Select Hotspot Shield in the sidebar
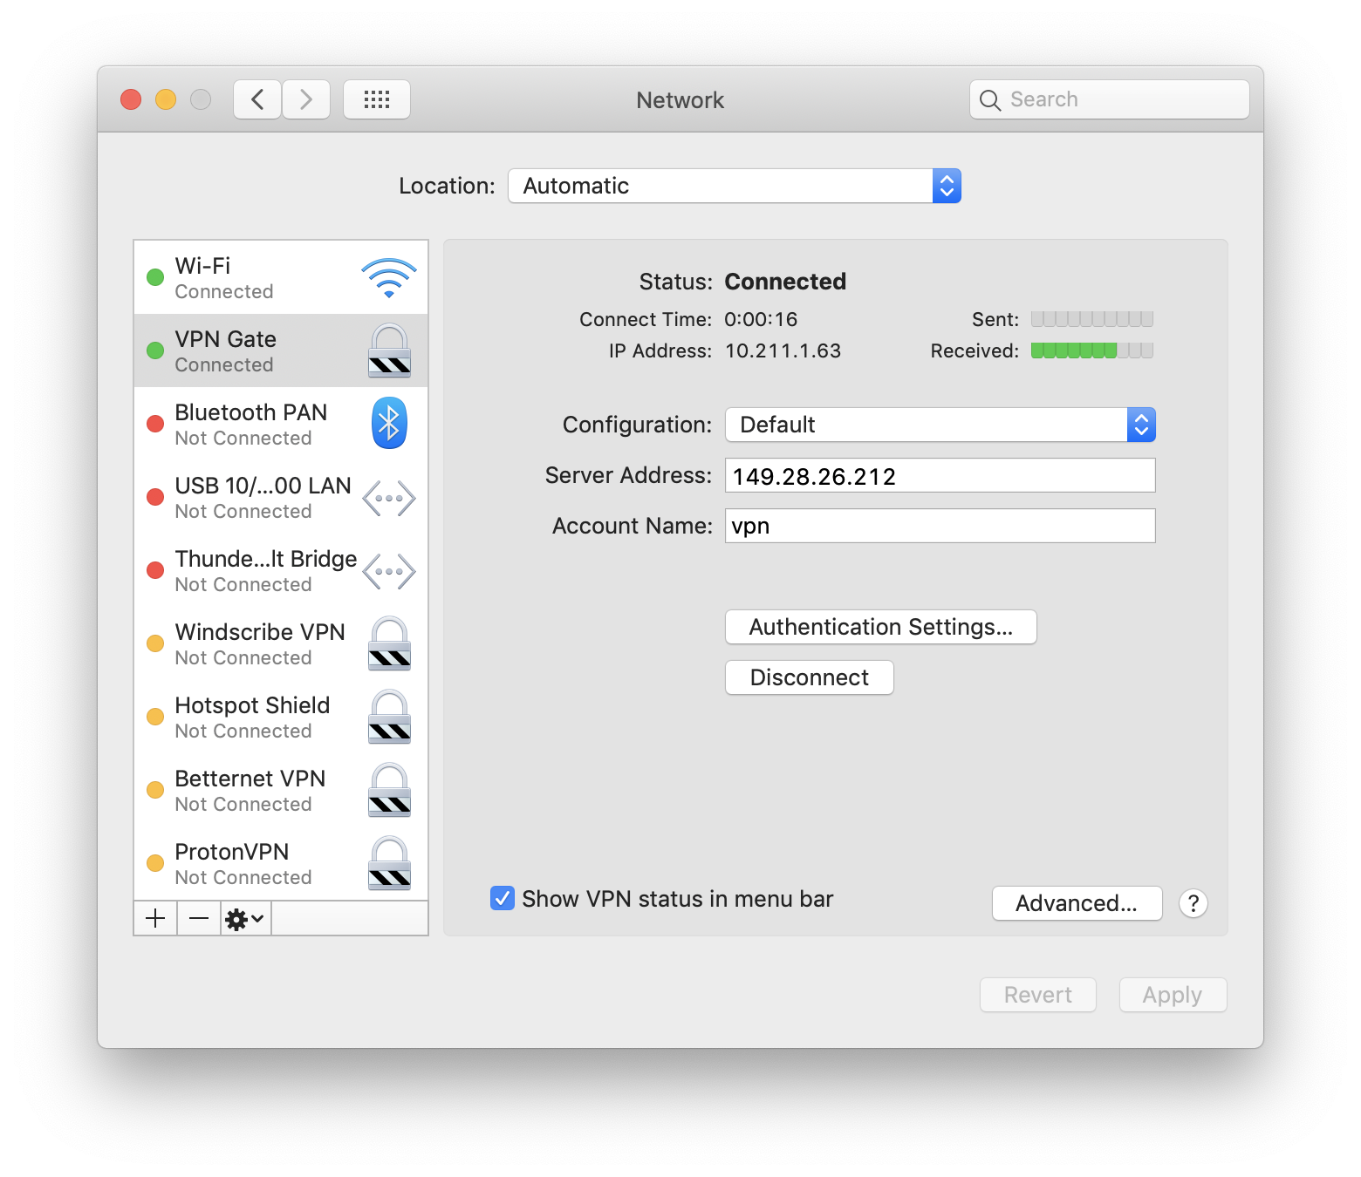1361x1177 pixels. point(252,717)
